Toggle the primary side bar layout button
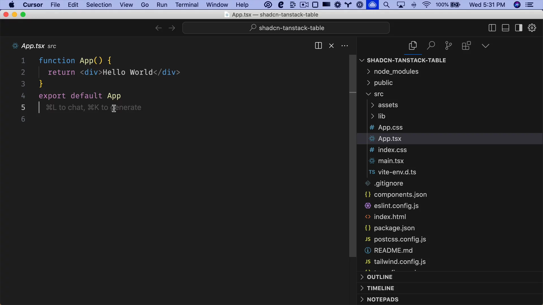543x305 pixels. [492, 28]
